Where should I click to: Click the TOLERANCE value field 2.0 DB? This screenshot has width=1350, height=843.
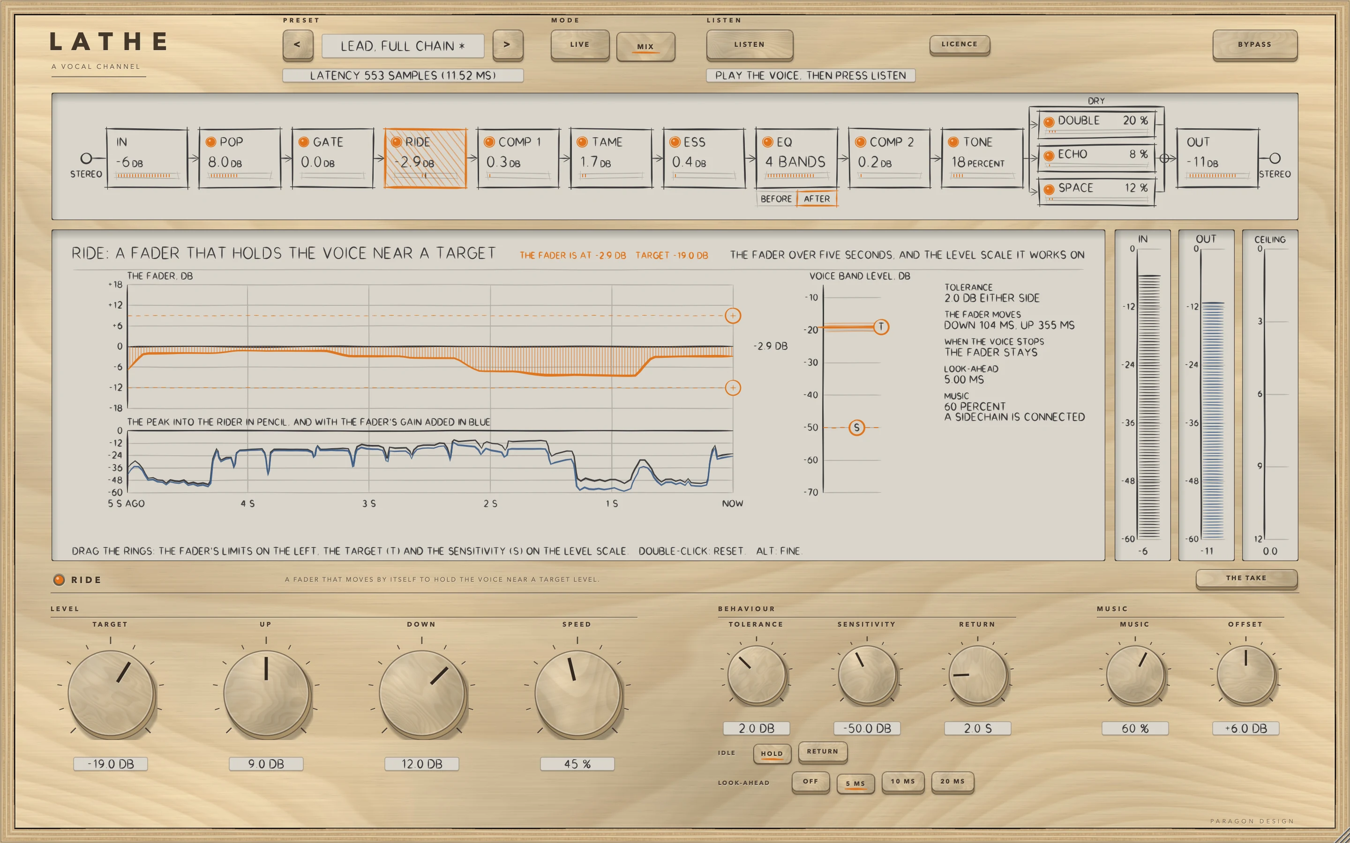[x=757, y=728]
